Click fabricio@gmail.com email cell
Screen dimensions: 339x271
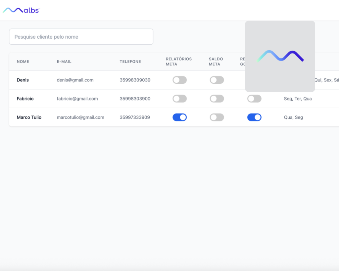pos(77,99)
